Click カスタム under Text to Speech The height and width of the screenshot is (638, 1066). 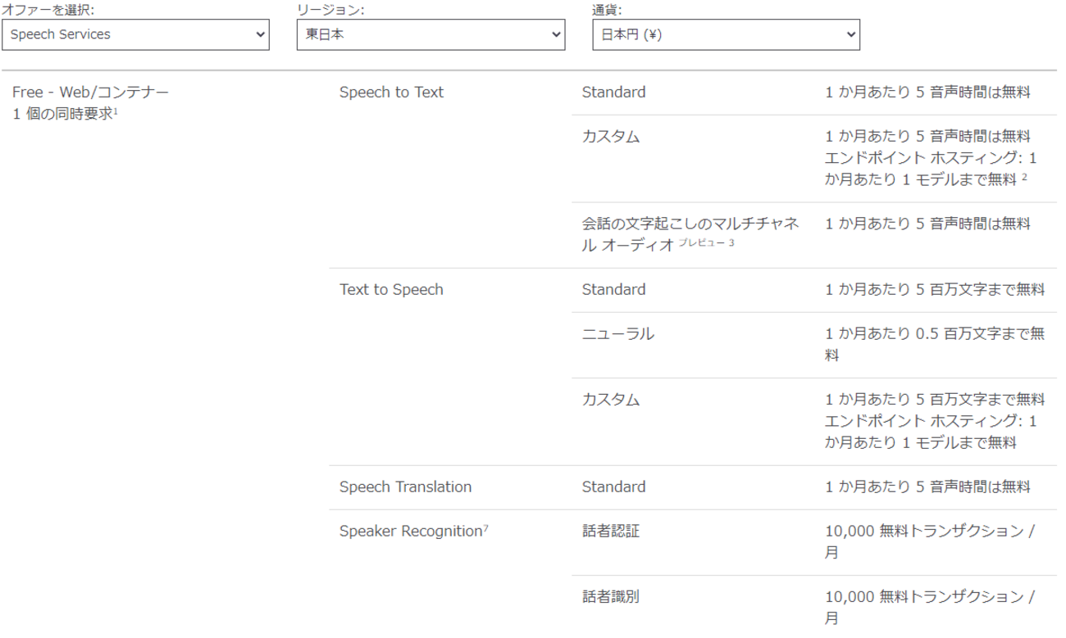610,400
